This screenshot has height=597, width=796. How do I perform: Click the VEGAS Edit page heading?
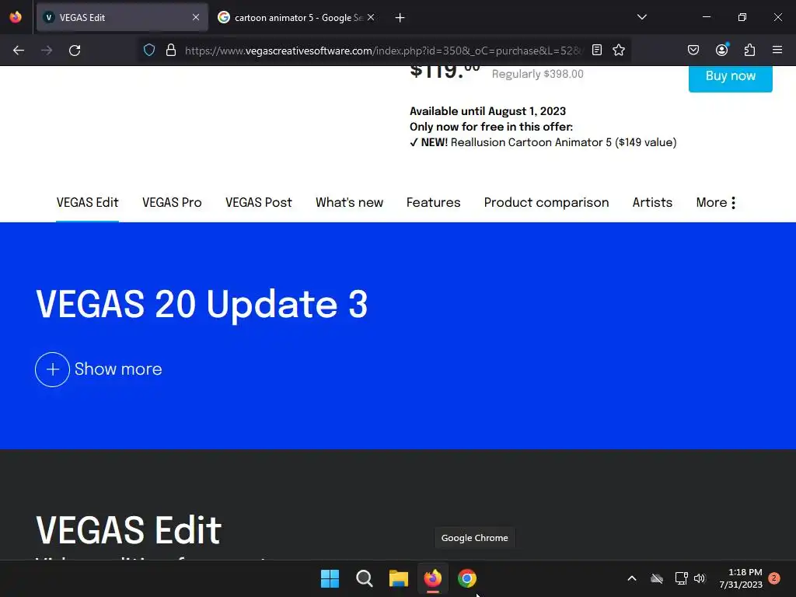pyautogui.click(x=129, y=530)
